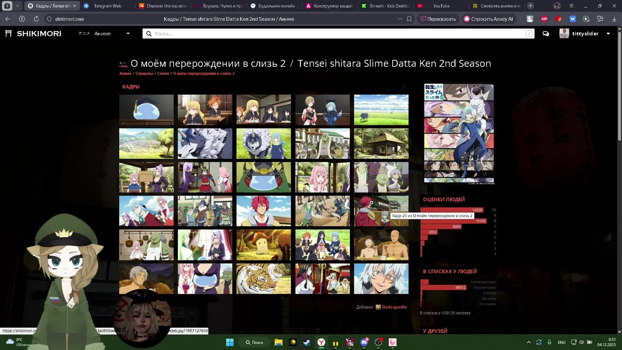Open the browser hamburger menu
The width and height of the screenshot is (622, 350).
[571, 6]
